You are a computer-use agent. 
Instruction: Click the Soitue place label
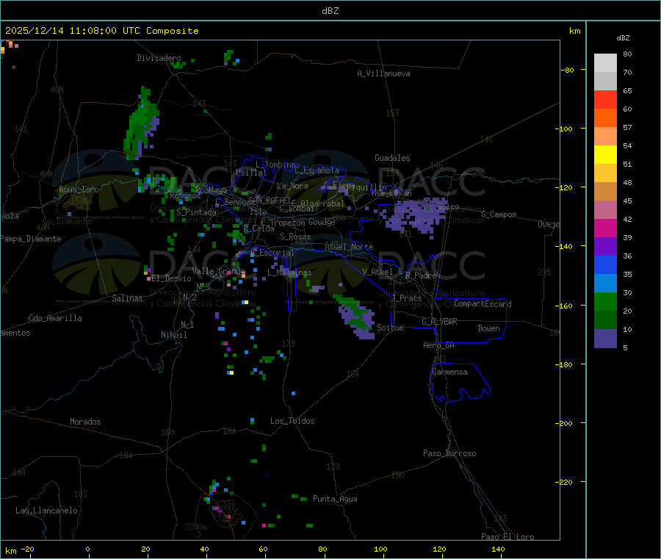click(390, 328)
